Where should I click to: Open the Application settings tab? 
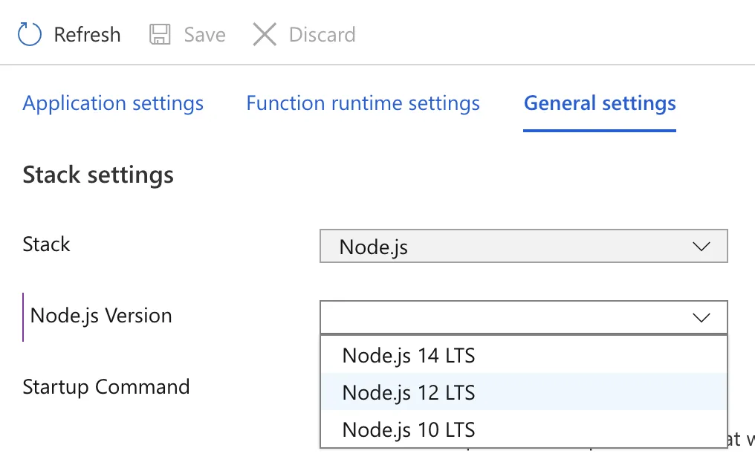tap(113, 103)
